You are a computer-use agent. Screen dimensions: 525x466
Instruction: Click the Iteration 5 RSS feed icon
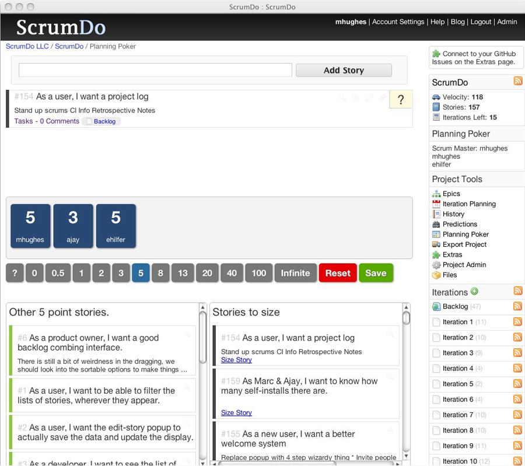point(517,383)
